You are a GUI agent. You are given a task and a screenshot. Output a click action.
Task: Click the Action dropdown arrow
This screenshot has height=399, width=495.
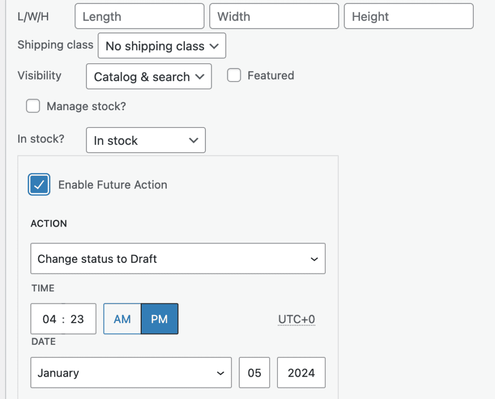click(314, 258)
